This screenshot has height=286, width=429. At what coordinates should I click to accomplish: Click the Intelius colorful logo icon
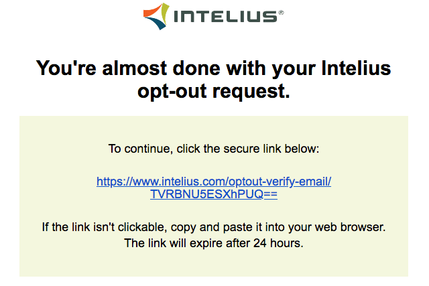[x=156, y=16]
